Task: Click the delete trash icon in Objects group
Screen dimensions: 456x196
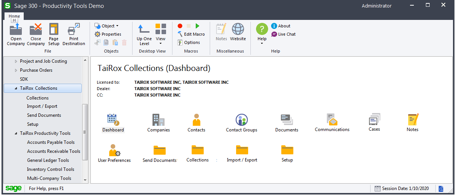Action: click(x=124, y=42)
